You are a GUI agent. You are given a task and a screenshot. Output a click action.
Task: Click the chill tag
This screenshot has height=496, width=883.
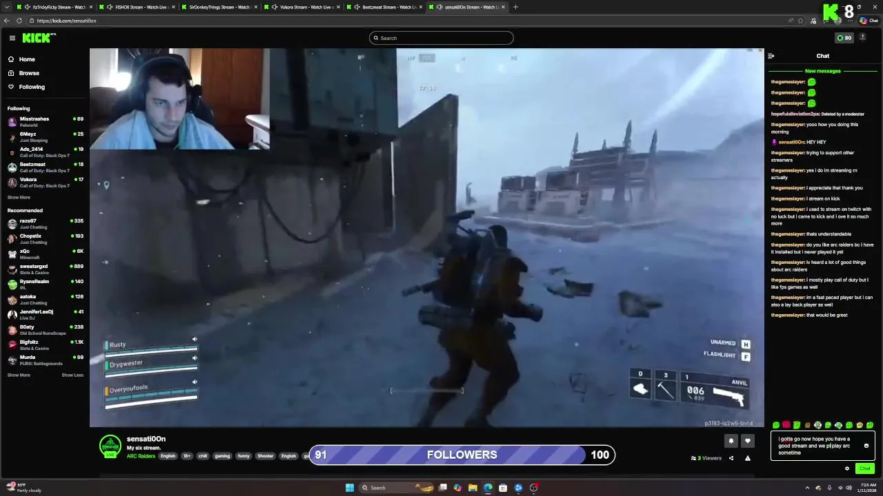(203, 456)
